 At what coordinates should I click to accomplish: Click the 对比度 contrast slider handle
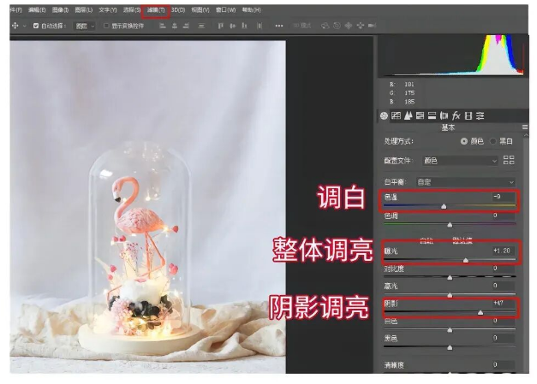450,277
